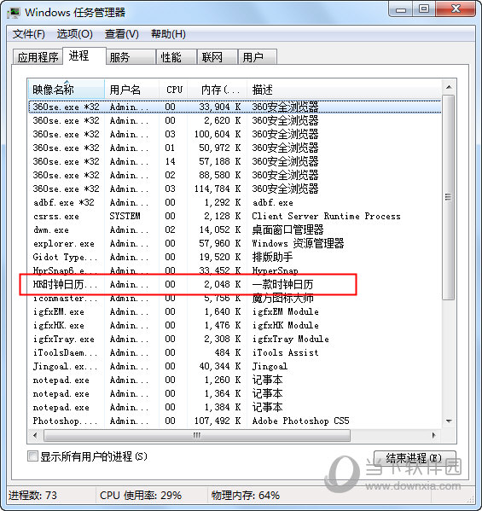
Task: Click the Adobe Photoshop CS5 description
Action: click(x=300, y=421)
